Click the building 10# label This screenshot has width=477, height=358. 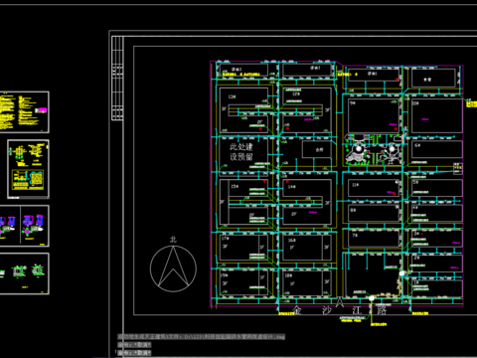[x=415, y=103]
